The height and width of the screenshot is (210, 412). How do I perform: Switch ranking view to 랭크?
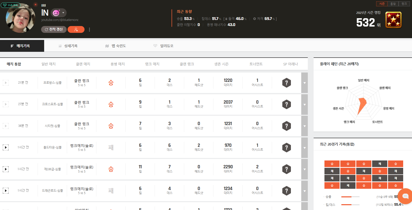coord(404,4)
